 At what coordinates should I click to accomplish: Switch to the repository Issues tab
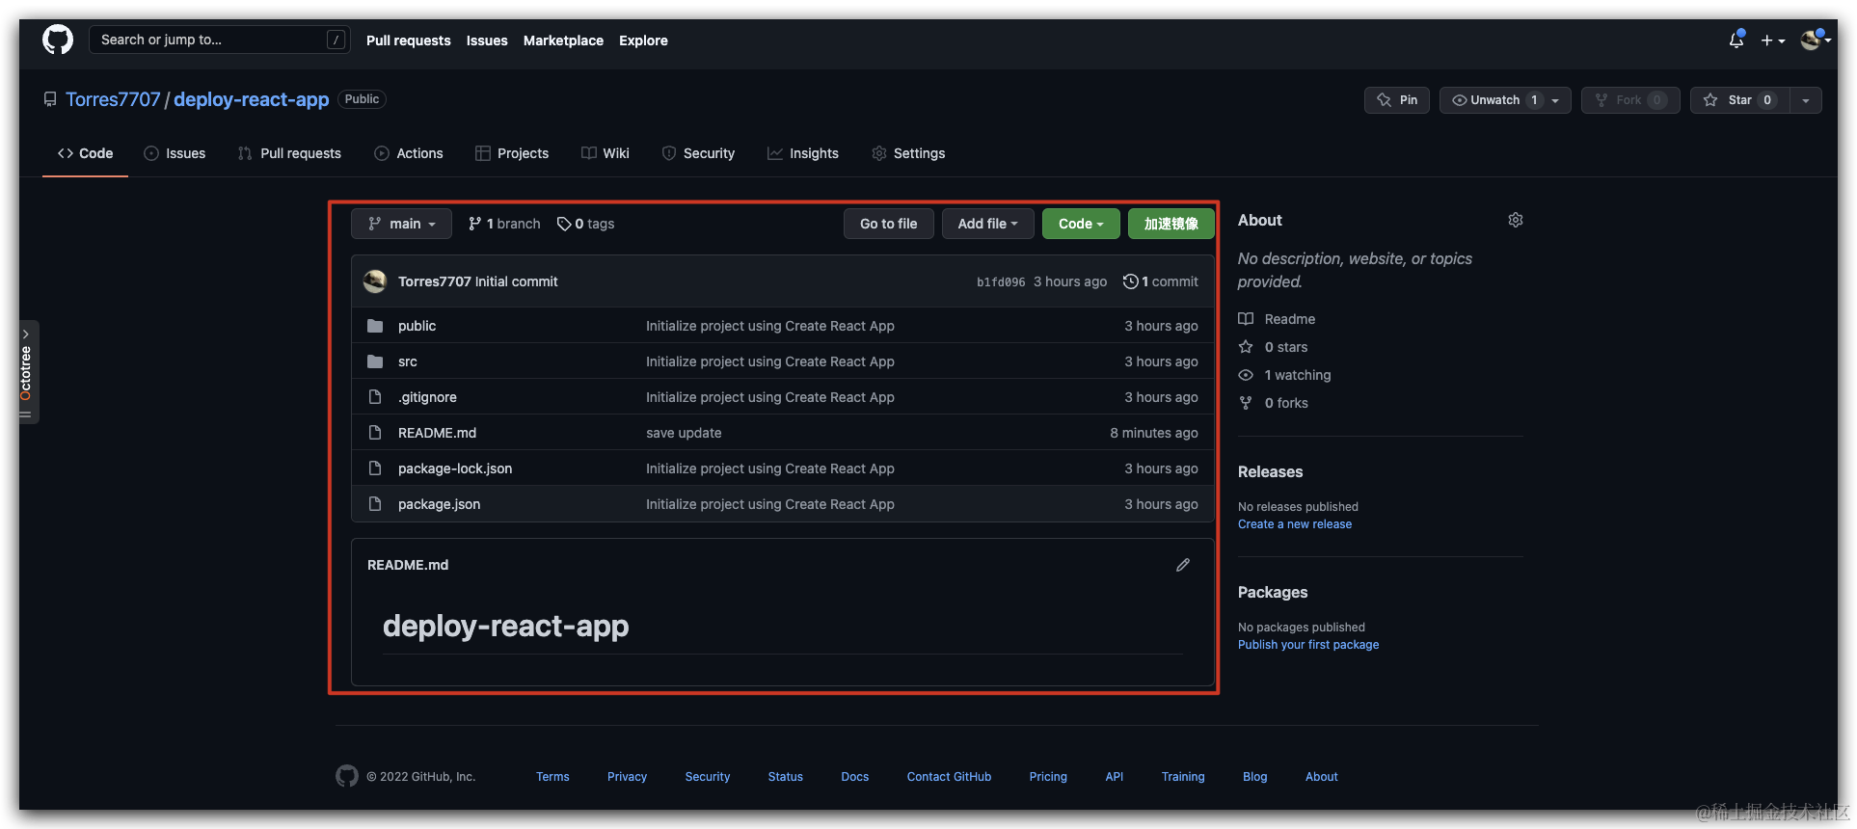(175, 153)
